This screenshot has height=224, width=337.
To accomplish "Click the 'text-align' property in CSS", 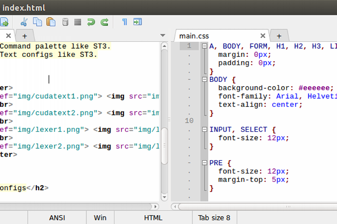I will [x=241, y=105].
